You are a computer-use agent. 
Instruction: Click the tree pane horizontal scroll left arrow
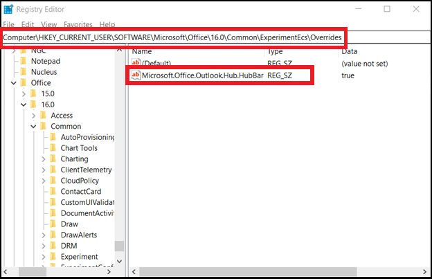point(6,272)
